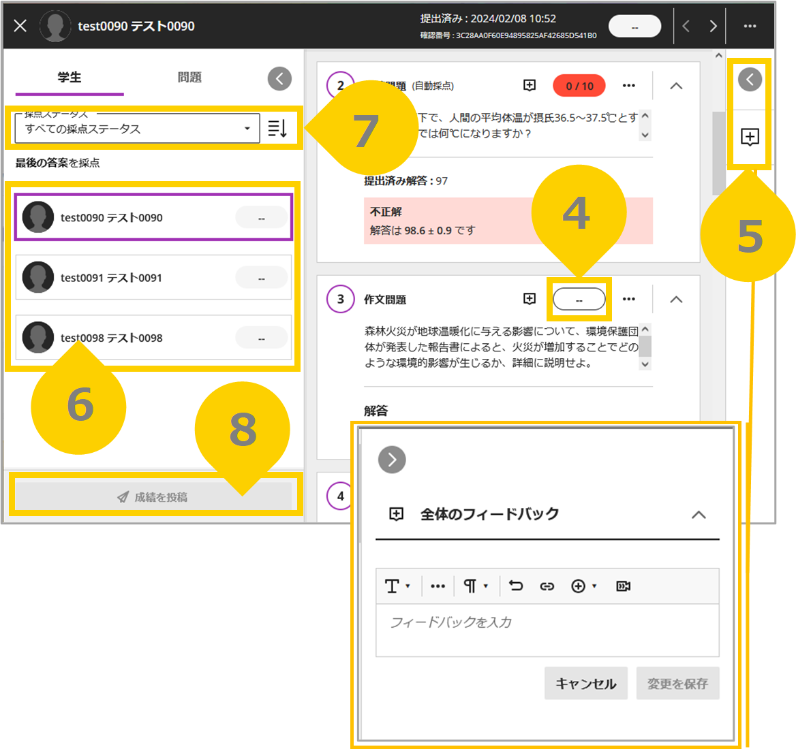Viewport: 796px width, 749px height.
Task: Click the overall grade pill in header
Action: 634,27
